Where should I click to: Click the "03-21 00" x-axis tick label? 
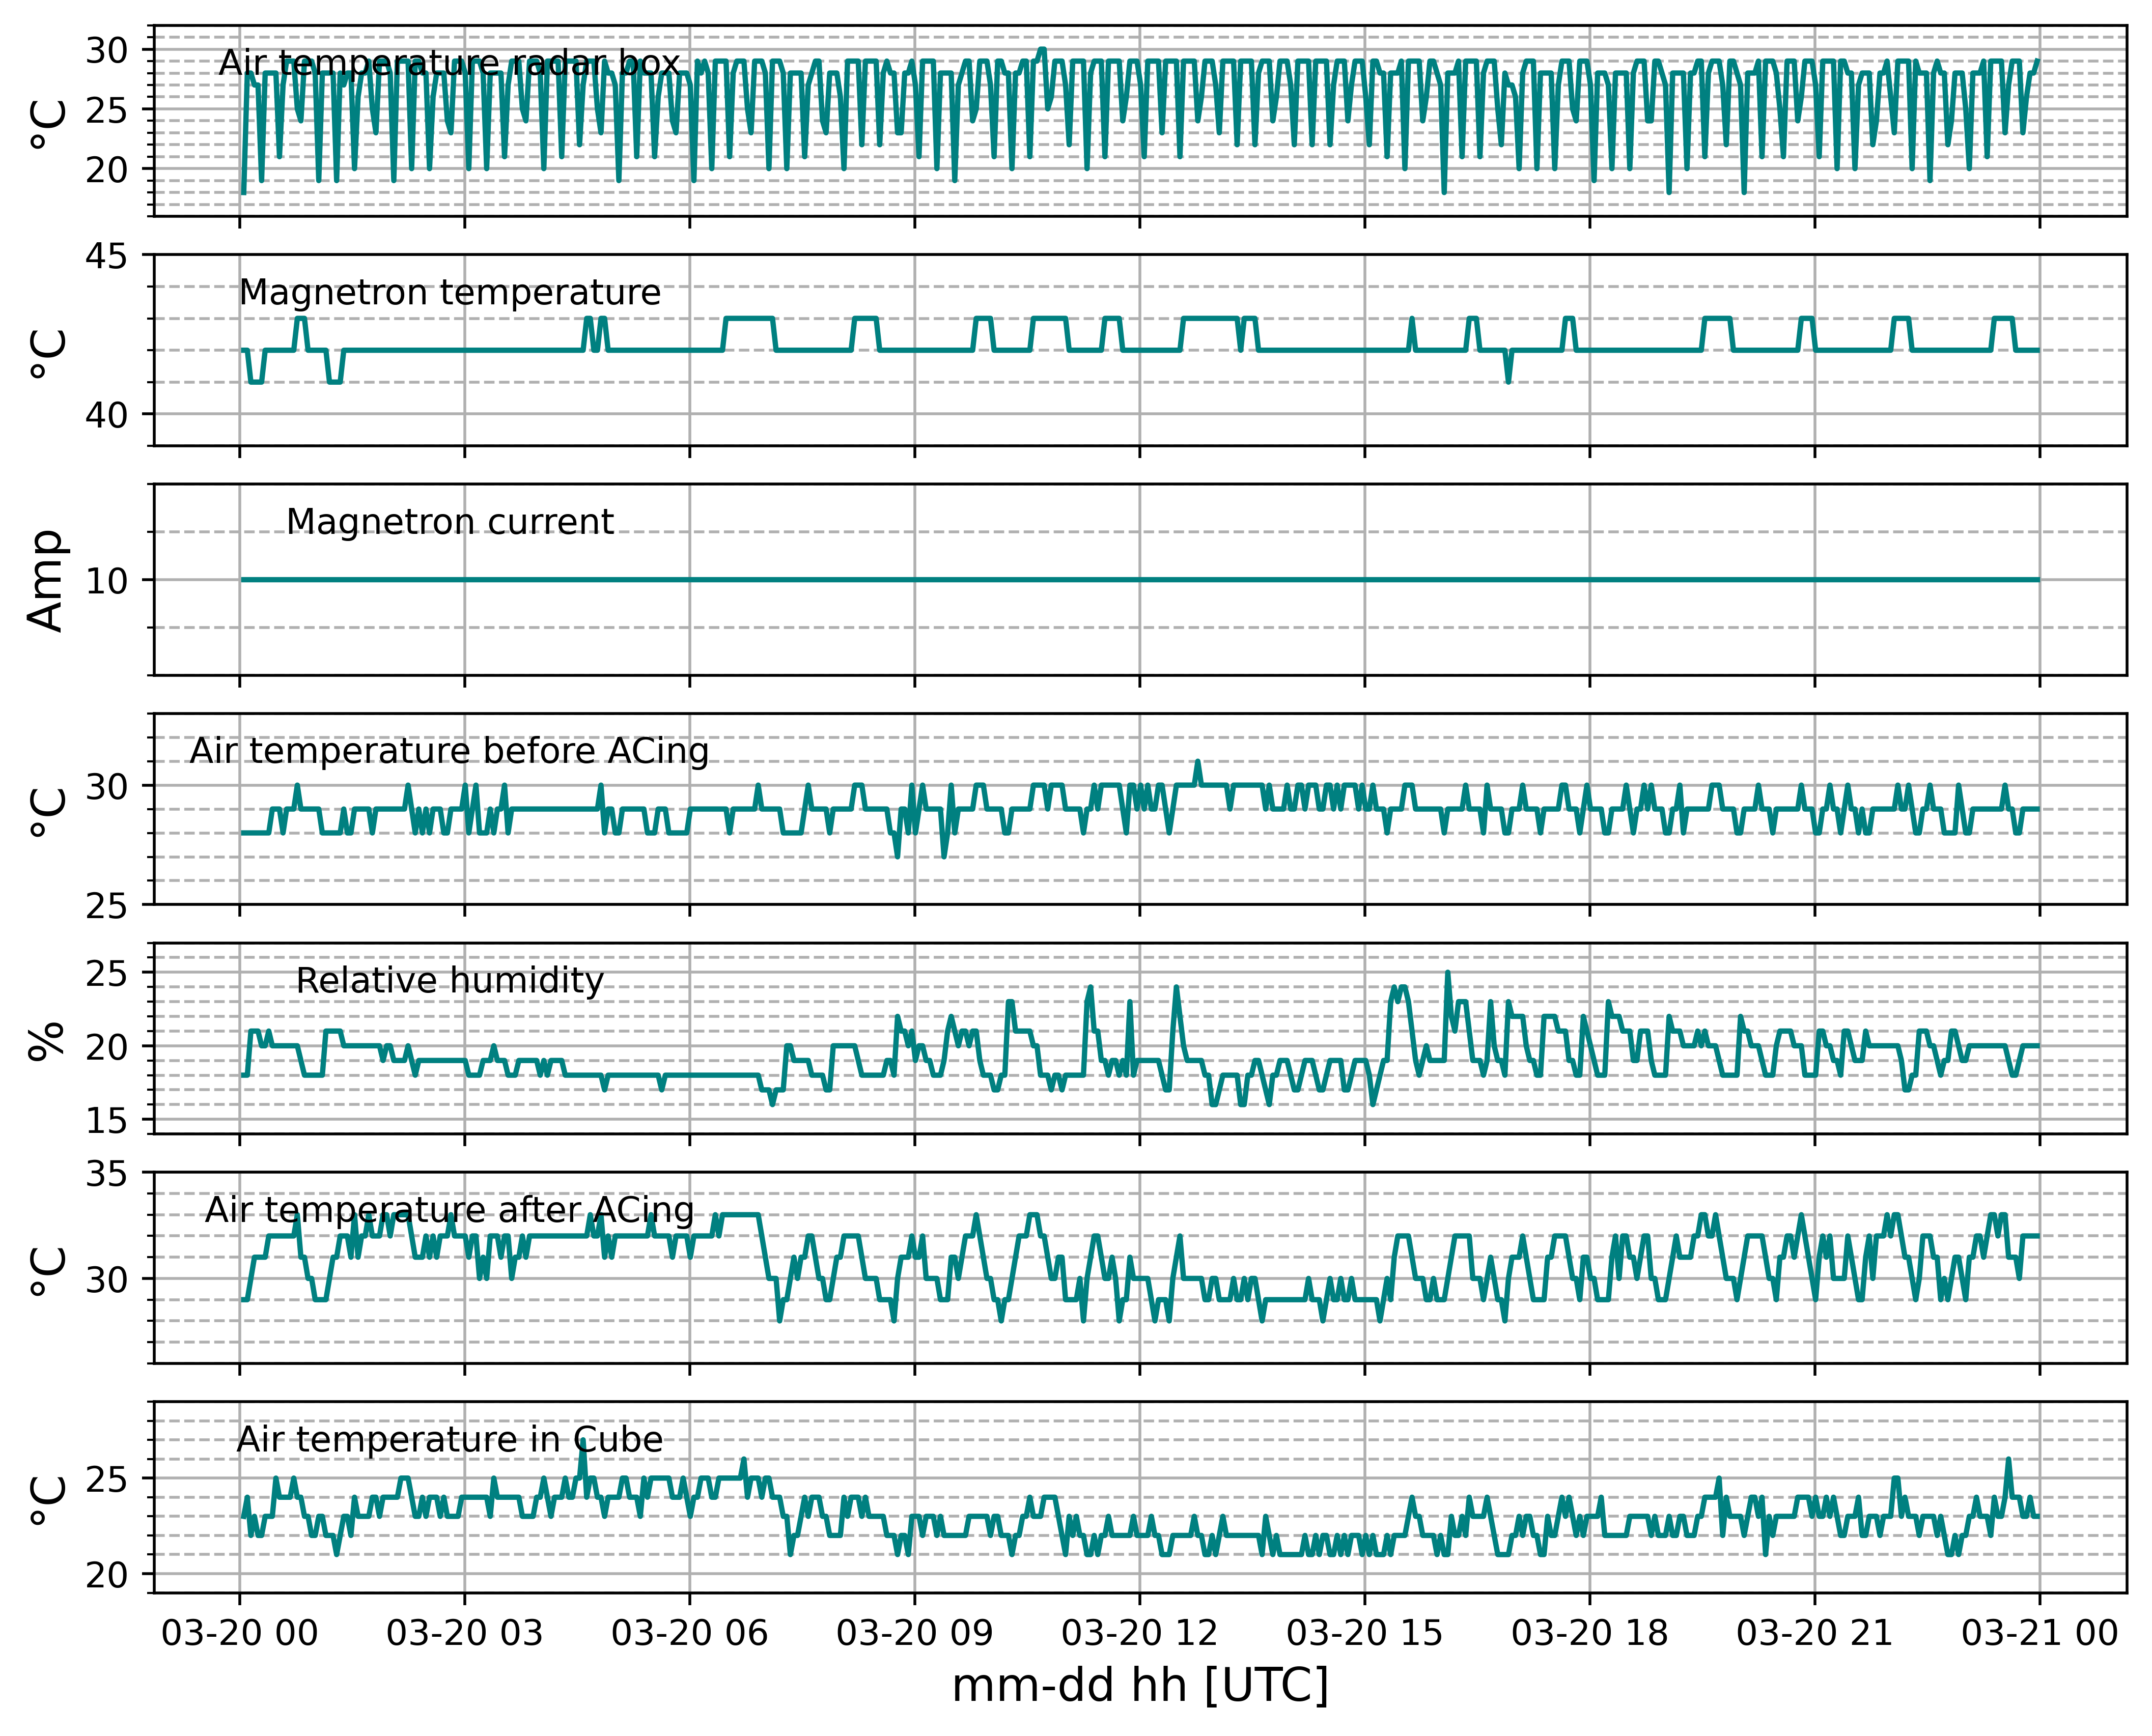(x=2040, y=1633)
